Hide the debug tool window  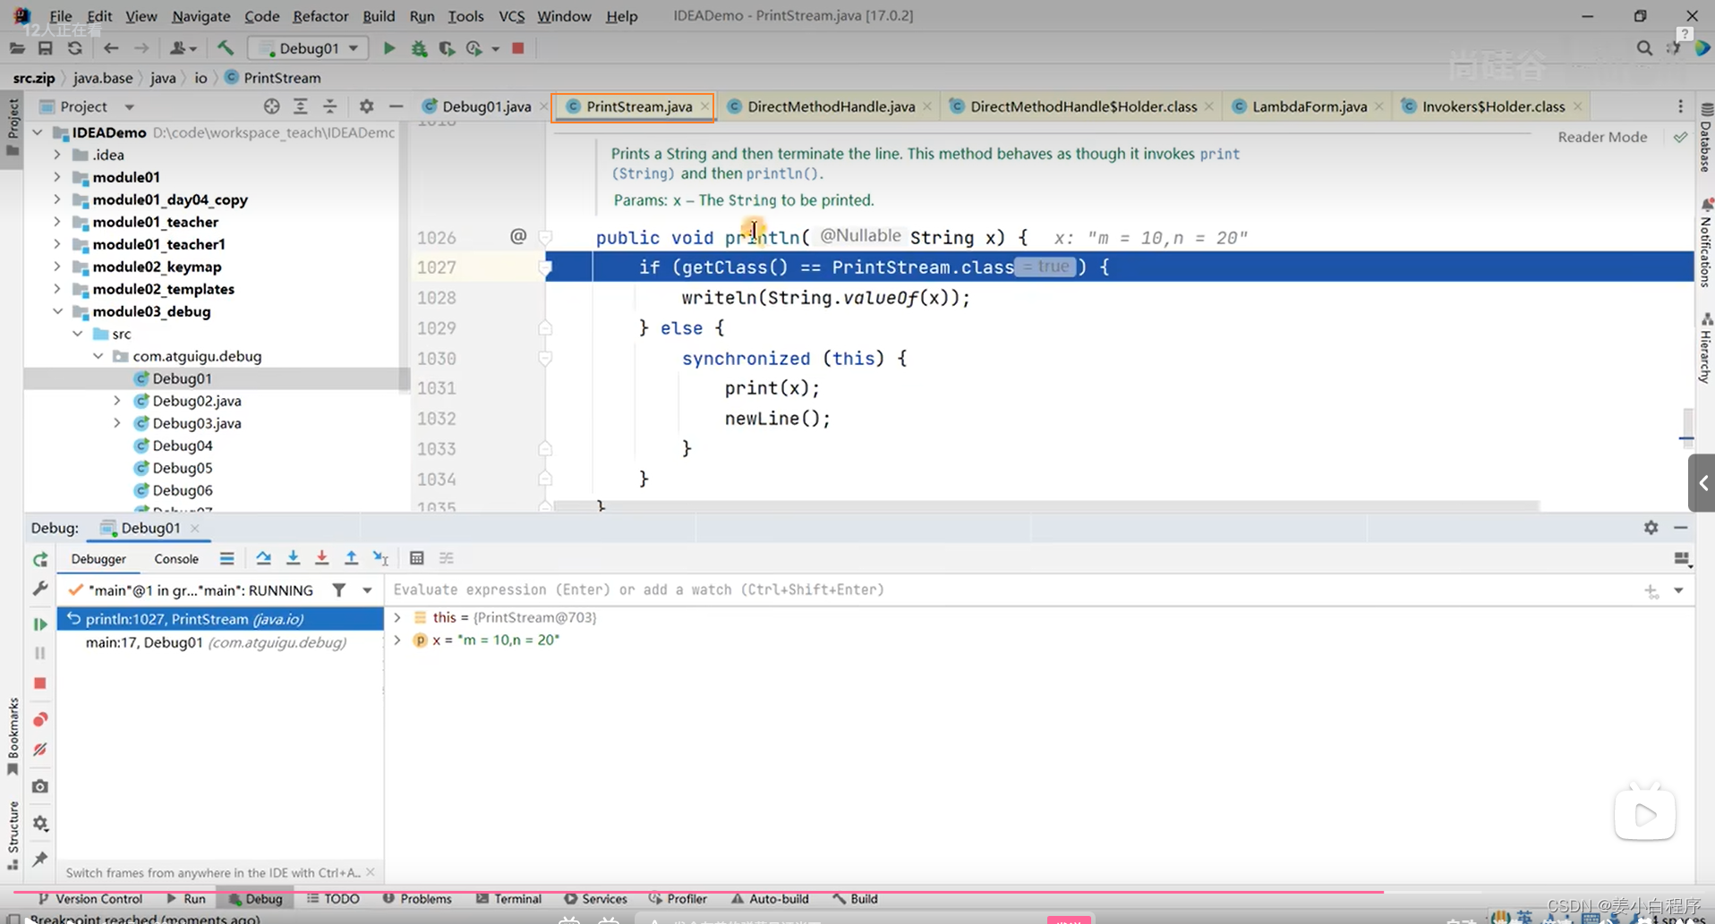coord(1681,528)
